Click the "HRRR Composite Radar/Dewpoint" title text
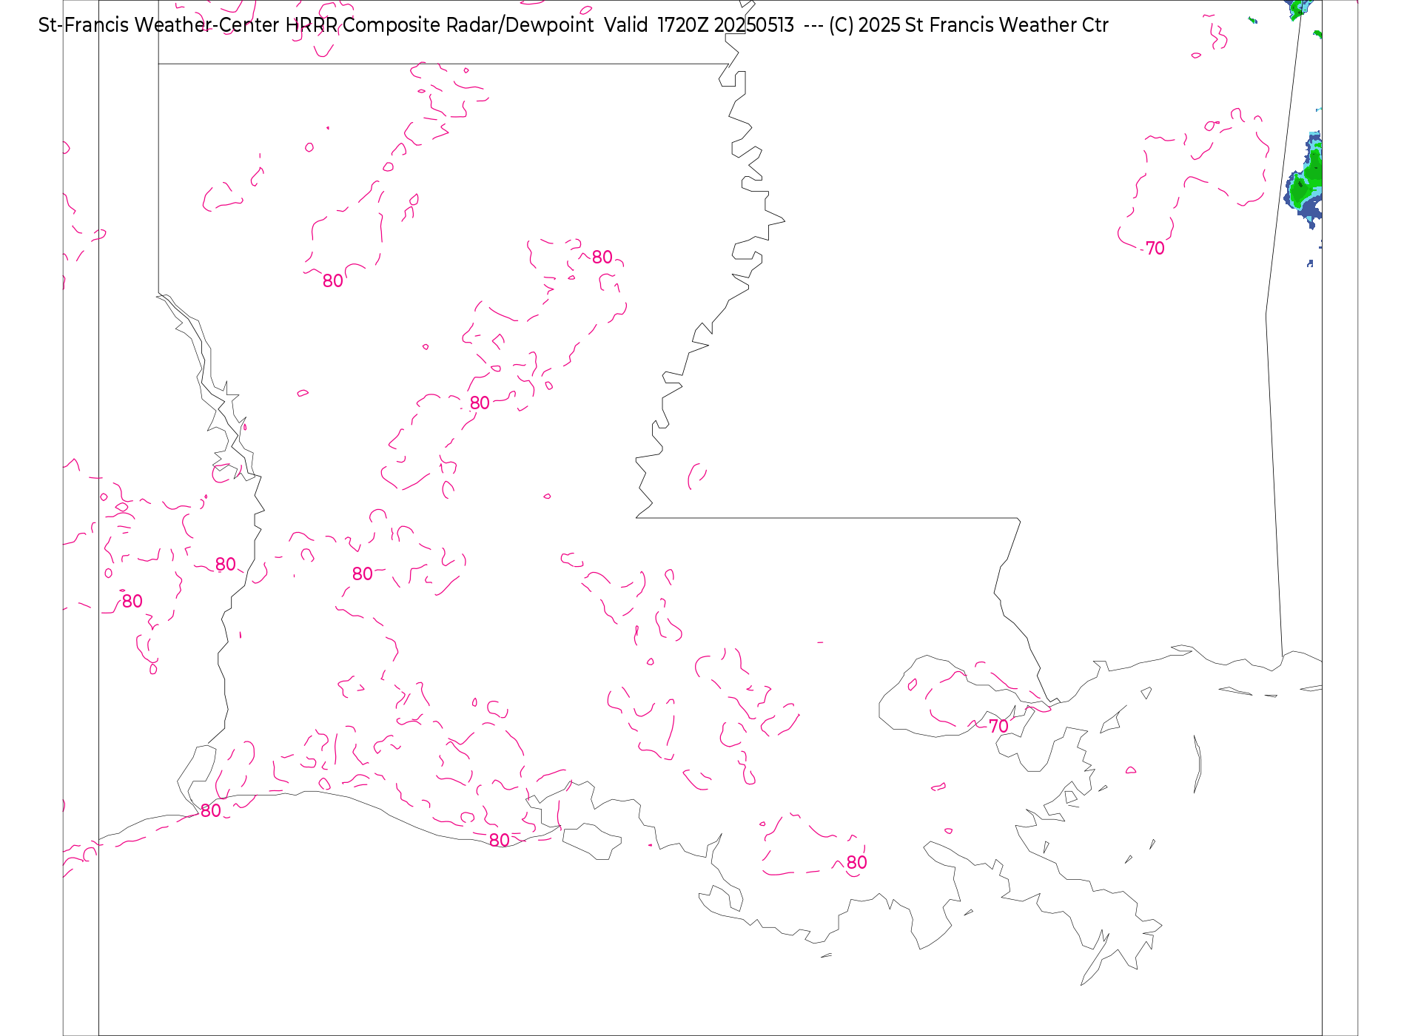The width and height of the screenshot is (1421, 1036). pyautogui.click(x=440, y=25)
